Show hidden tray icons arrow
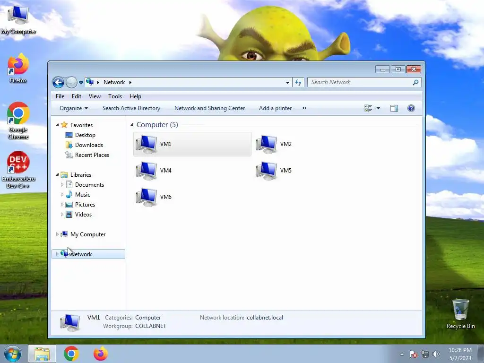The image size is (484, 363). 402,354
